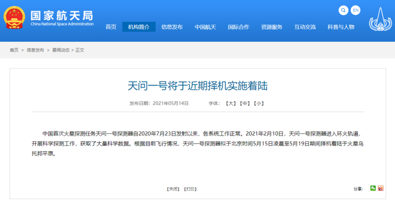Set font size to large 【大】
Viewport: 395px width, 204px height.
(230, 104)
